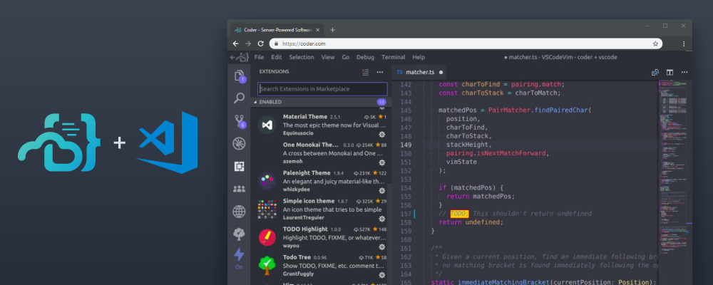Click publisher name 'whizkydee'
The height and width of the screenshot is (285, 713).
click(297, 190)
